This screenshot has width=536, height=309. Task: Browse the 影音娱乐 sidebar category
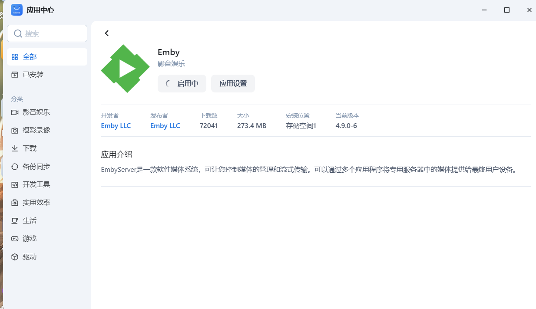[x=47, y=112]
